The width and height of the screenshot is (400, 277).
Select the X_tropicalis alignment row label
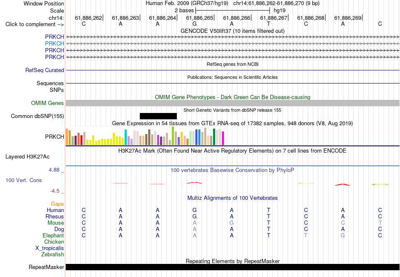50,248
